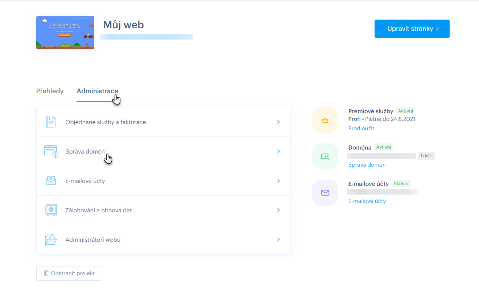Click the chevron on the E-mailové účty row

coord(278,181)
